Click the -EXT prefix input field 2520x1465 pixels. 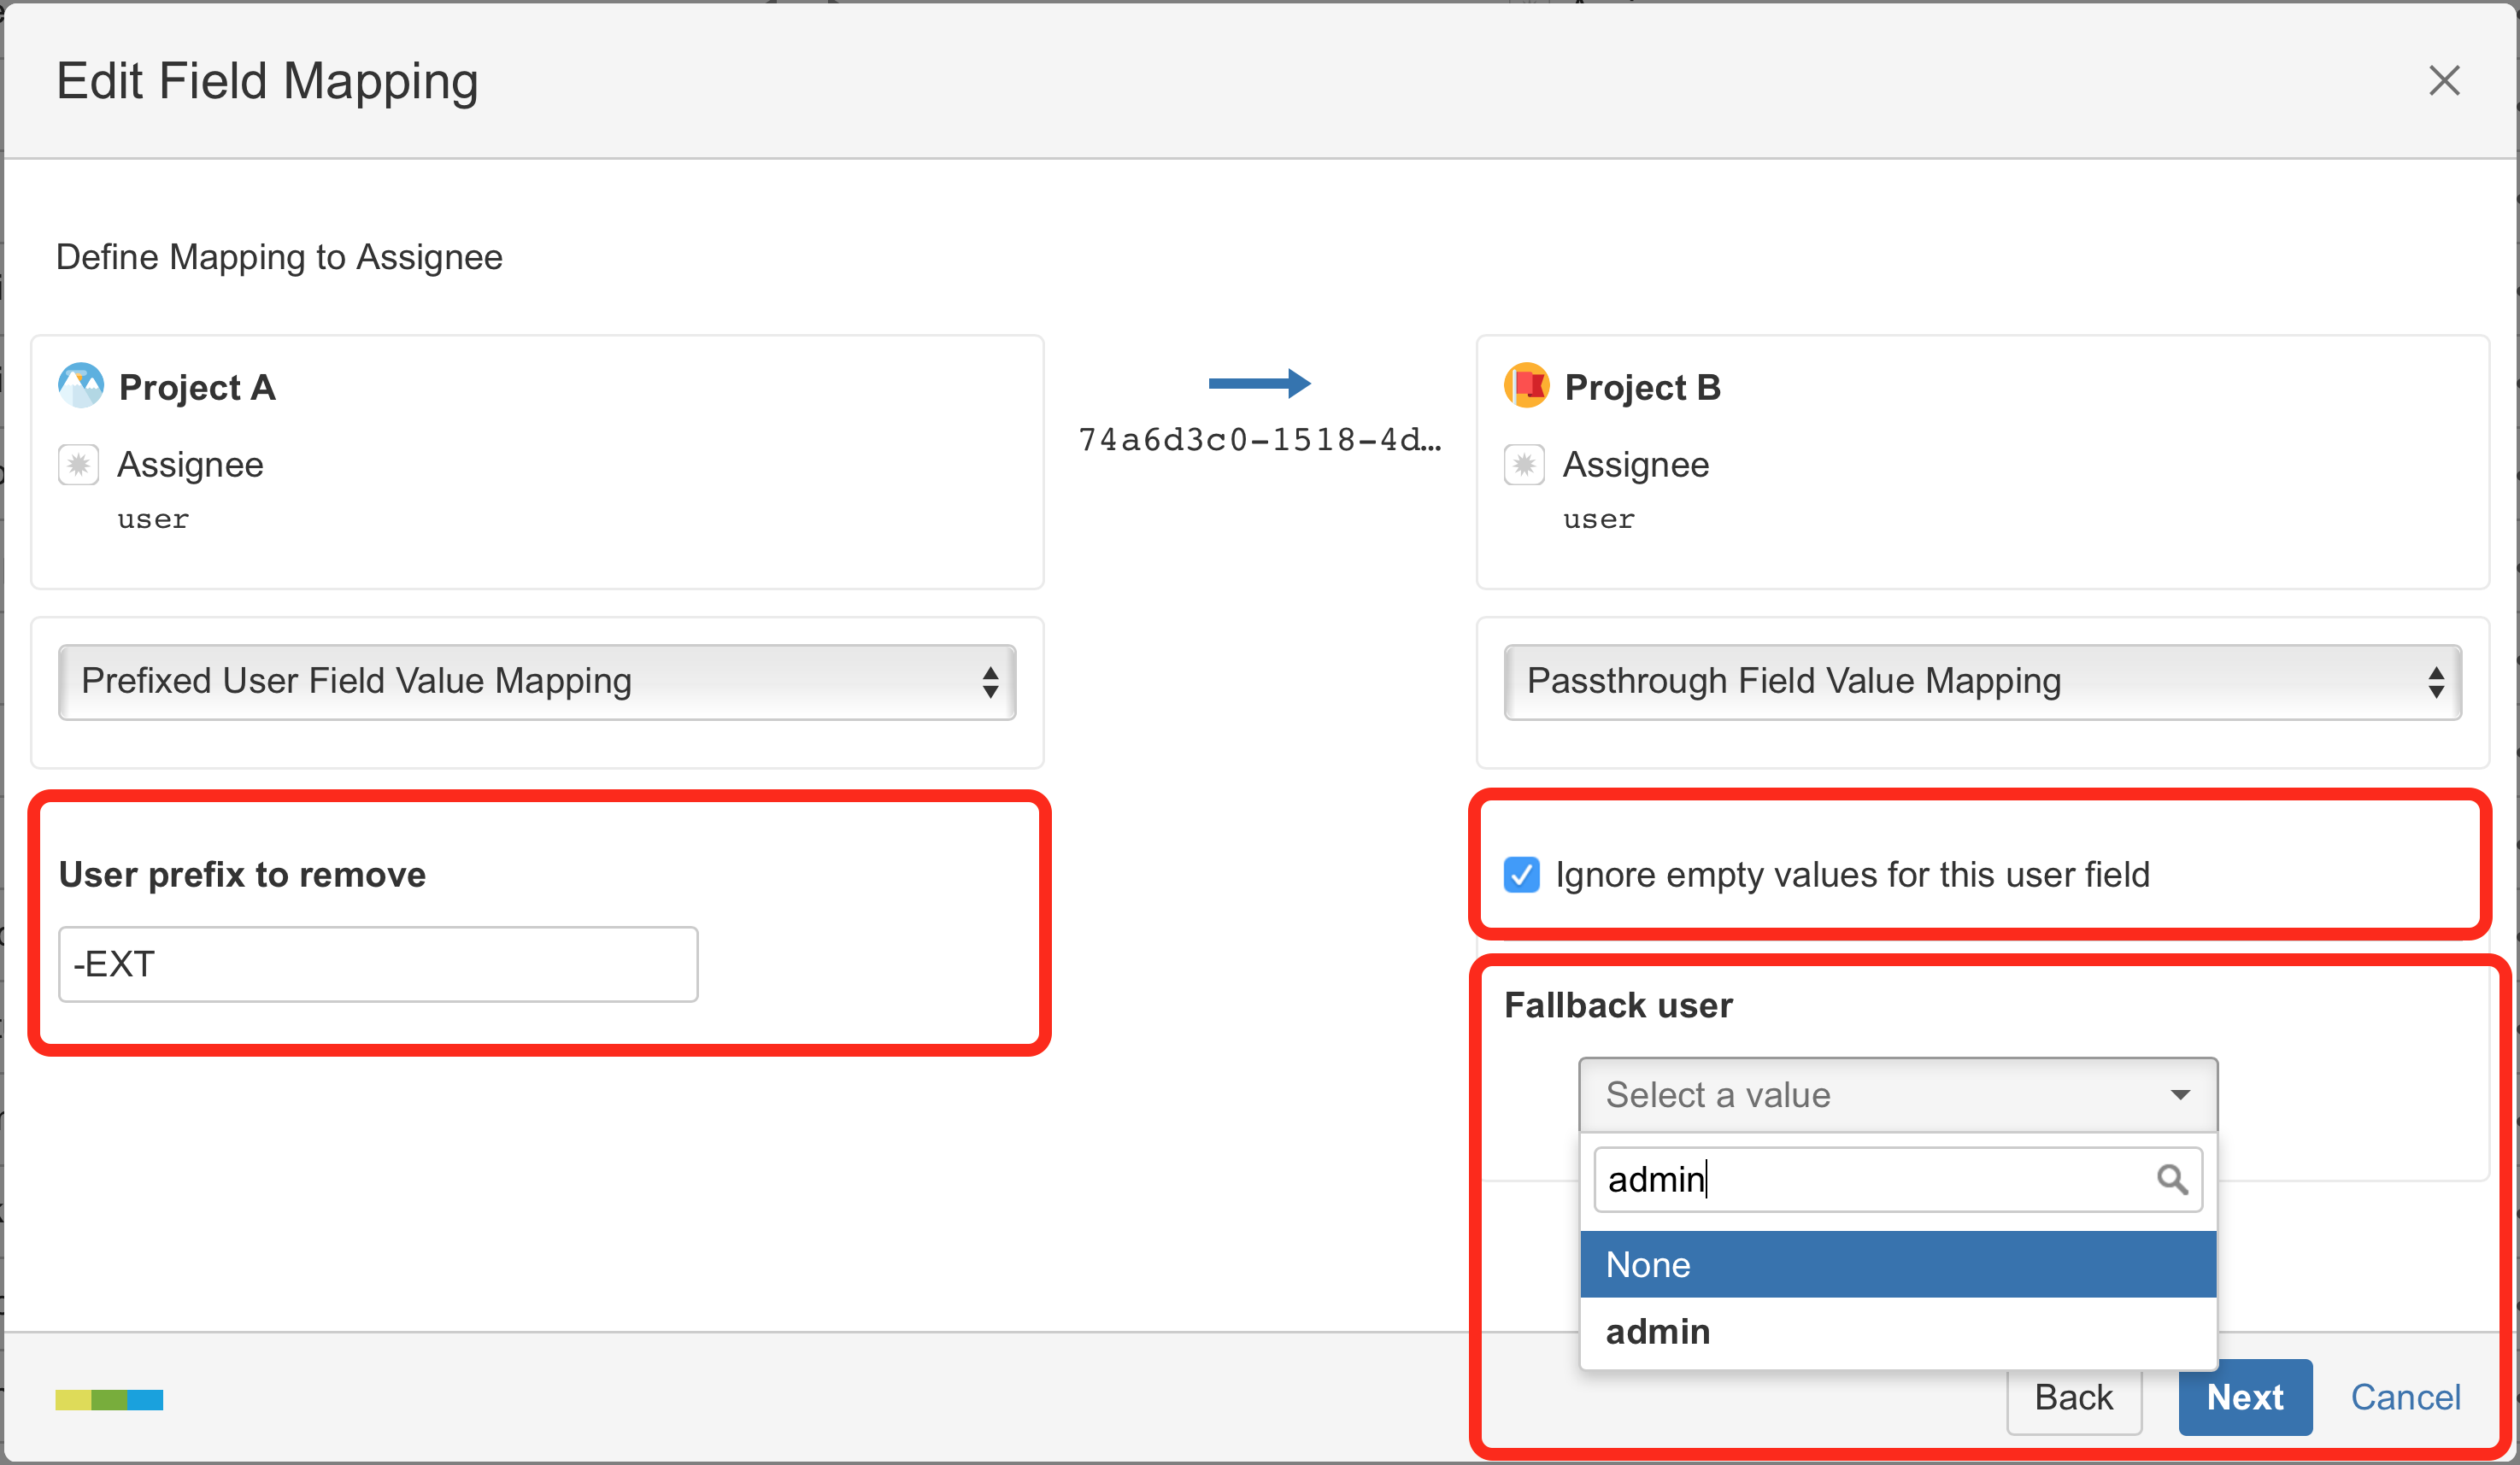tap(378, 964)
